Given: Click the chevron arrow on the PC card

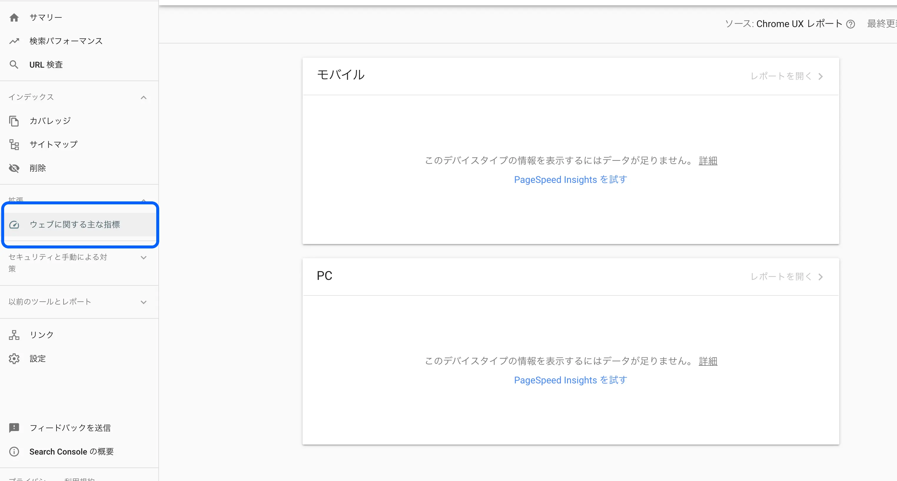Looking at the screenshot, I should point(821,277).
